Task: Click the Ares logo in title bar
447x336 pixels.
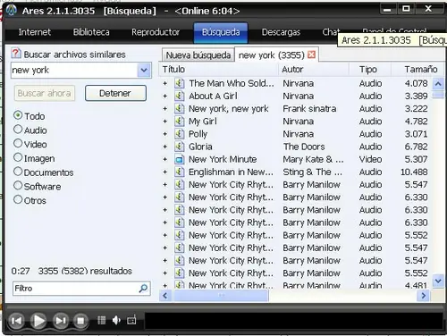Action: pyautogui.click(x=12, y=11)
